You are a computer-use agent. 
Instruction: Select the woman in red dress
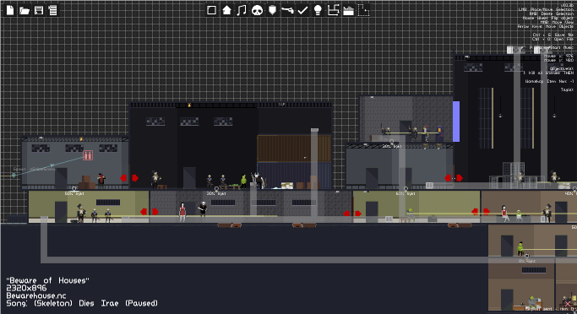coord(182,212)
